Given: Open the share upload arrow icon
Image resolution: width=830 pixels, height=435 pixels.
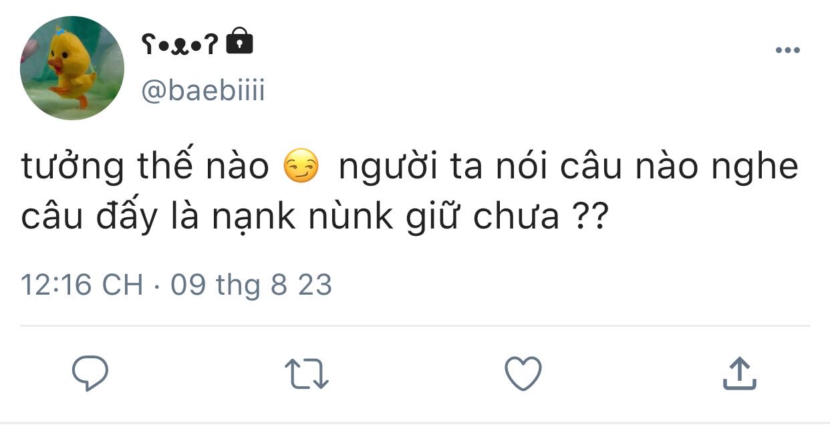Looking at the screenshot, I should pyautogui.click(x=740, y=374).
